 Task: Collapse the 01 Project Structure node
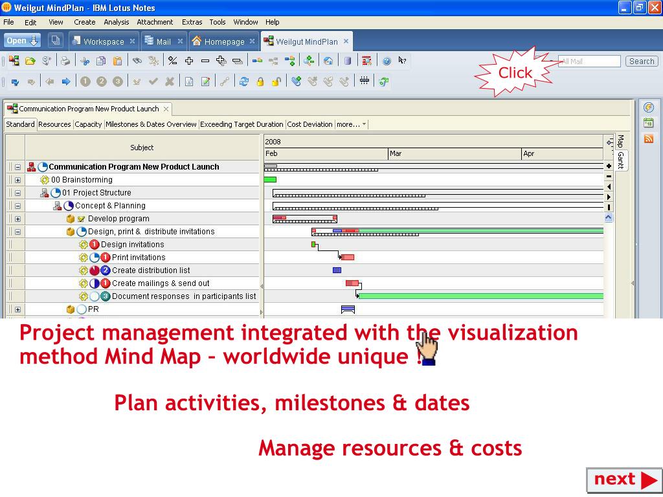(17, 193)
